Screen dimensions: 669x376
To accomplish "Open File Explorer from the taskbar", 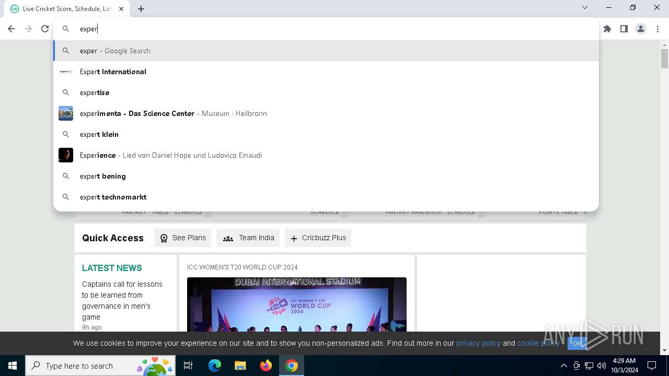I will 240,366.
